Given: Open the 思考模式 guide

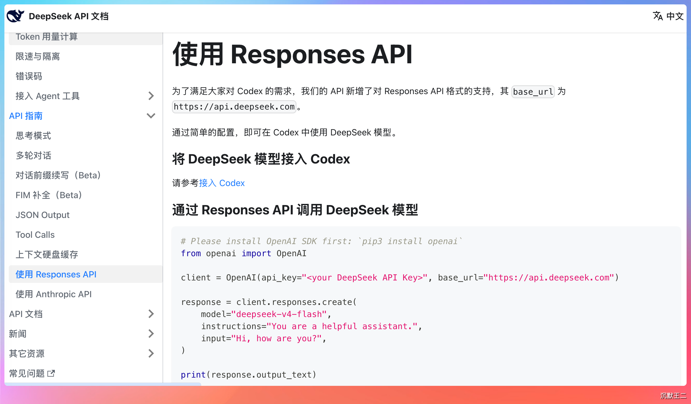Looking at the screenshot, I should point(86,136).
